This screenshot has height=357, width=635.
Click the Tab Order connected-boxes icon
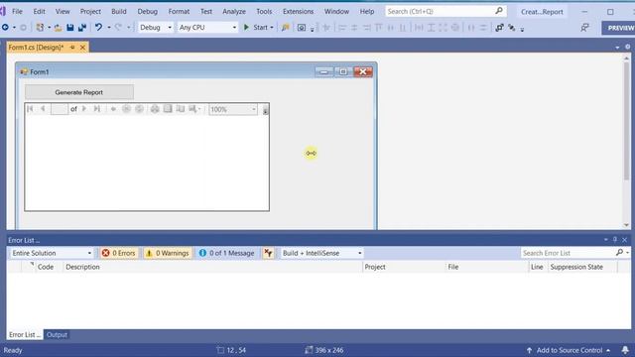point(499,28)
